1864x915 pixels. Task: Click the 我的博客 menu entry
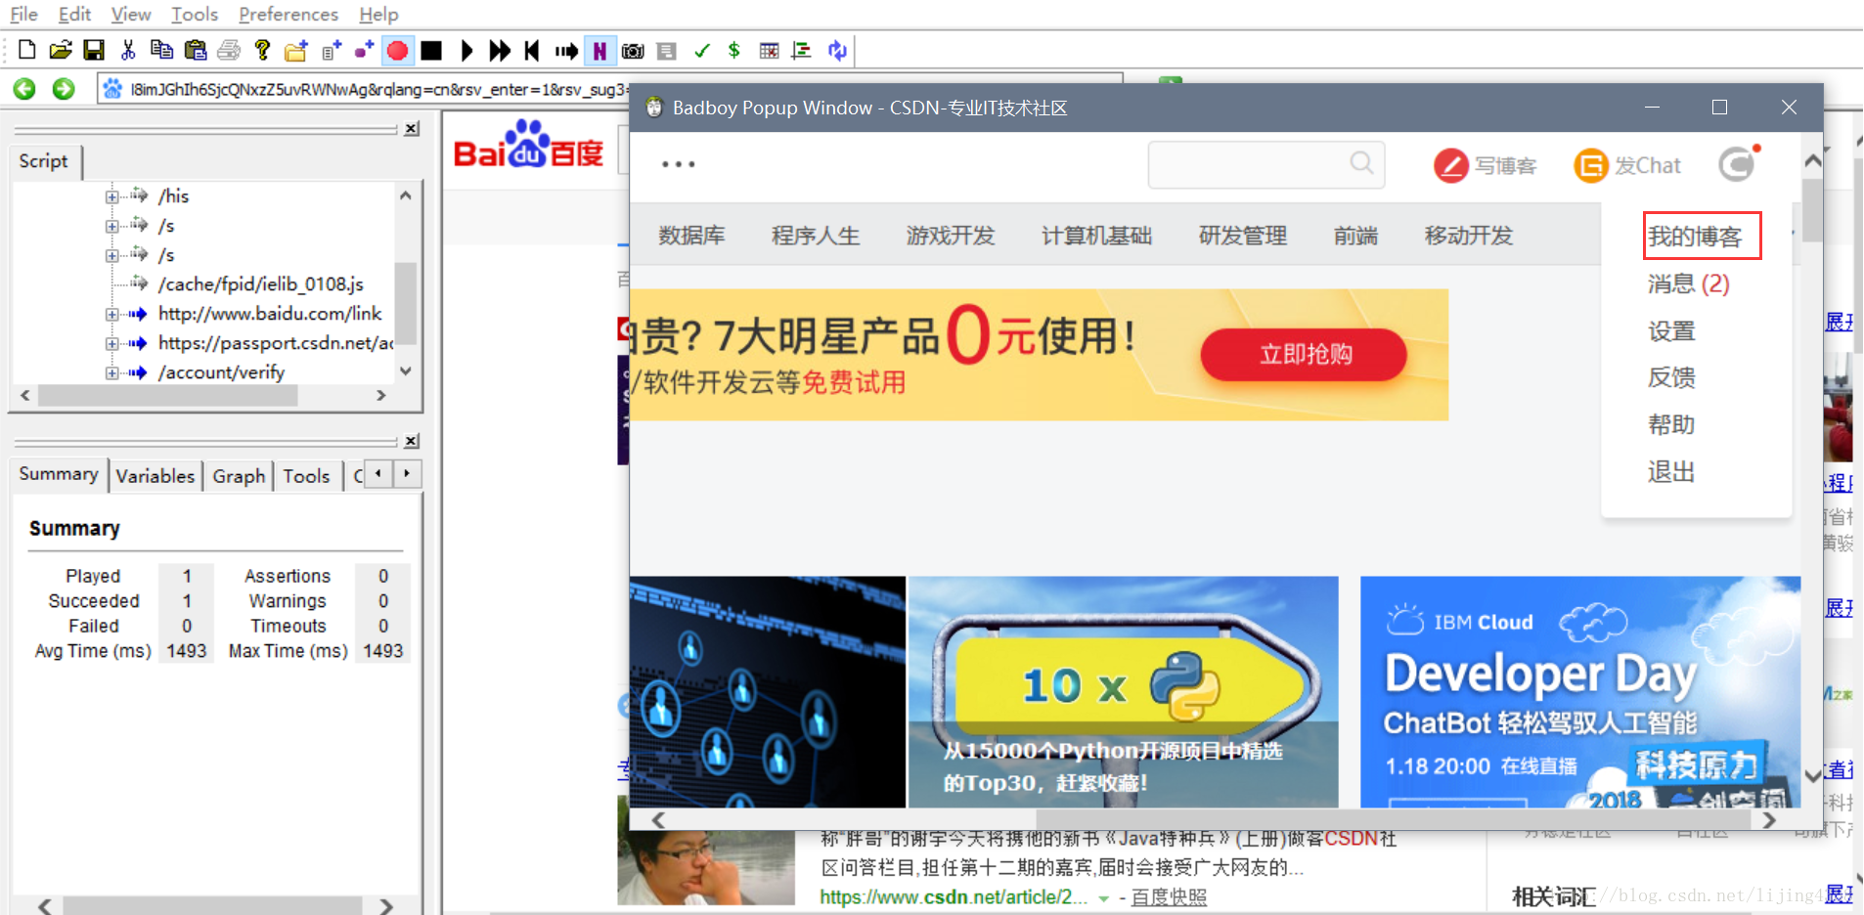pyautogui.click(x=1695, y=236)
